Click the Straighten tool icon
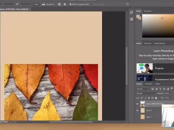Screen dimensions: 174x130 coord(43,4)
